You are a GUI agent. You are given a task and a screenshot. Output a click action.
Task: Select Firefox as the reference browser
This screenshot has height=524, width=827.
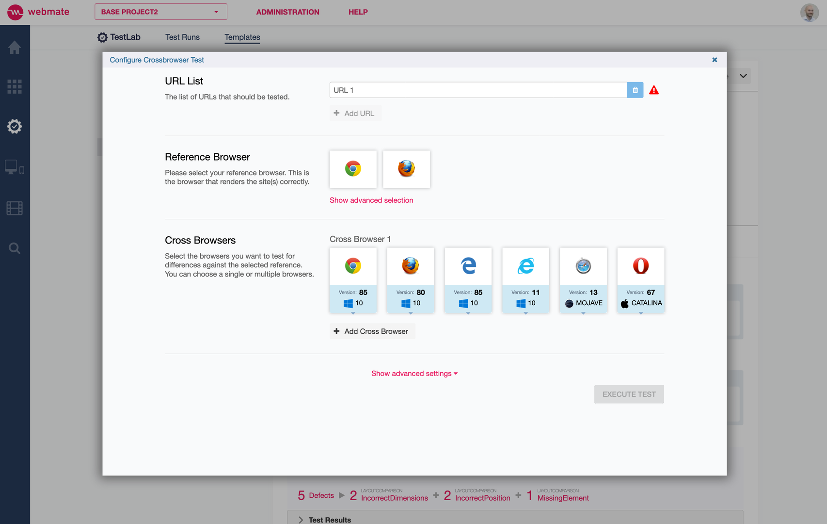[x=406, y=169]
